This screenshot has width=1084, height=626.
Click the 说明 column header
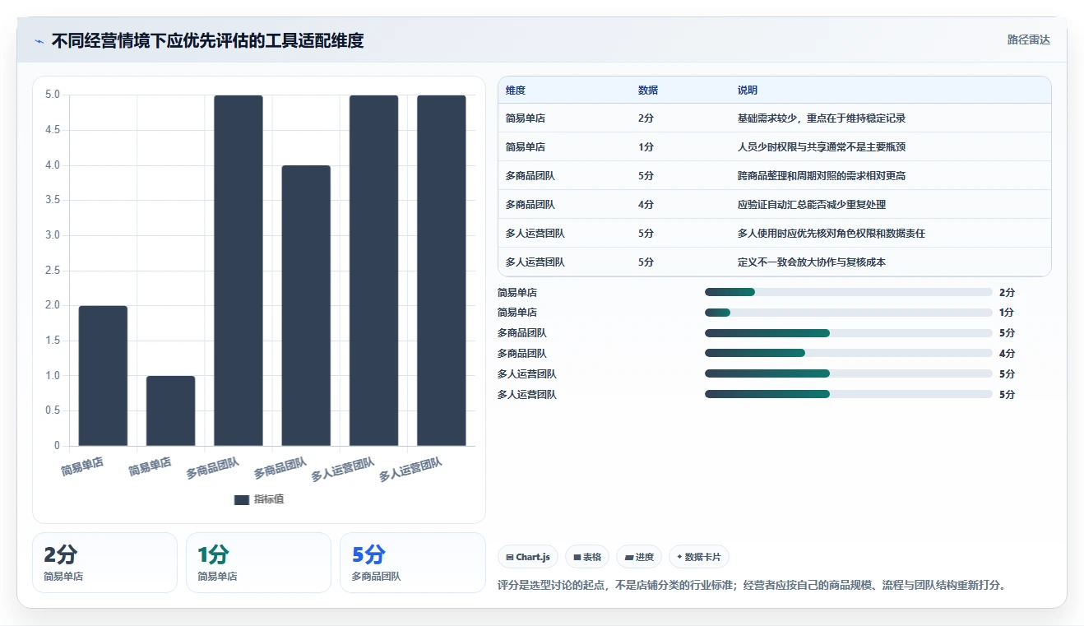pos(748,90)
